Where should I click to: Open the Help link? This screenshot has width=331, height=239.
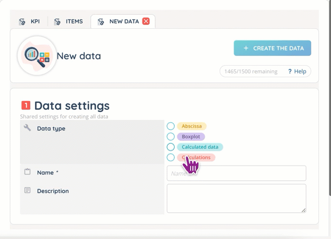pos(297,71)
